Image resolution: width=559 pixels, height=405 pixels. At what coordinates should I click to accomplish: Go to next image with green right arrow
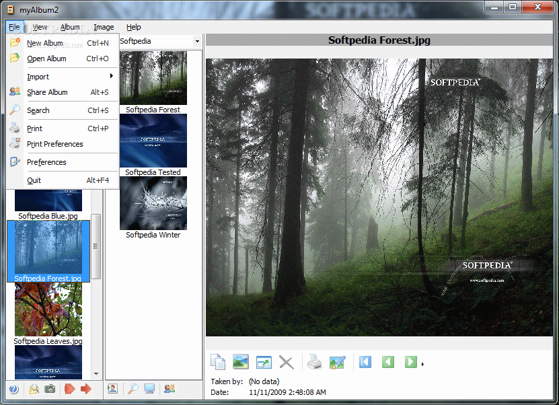(x=411, y=362)
